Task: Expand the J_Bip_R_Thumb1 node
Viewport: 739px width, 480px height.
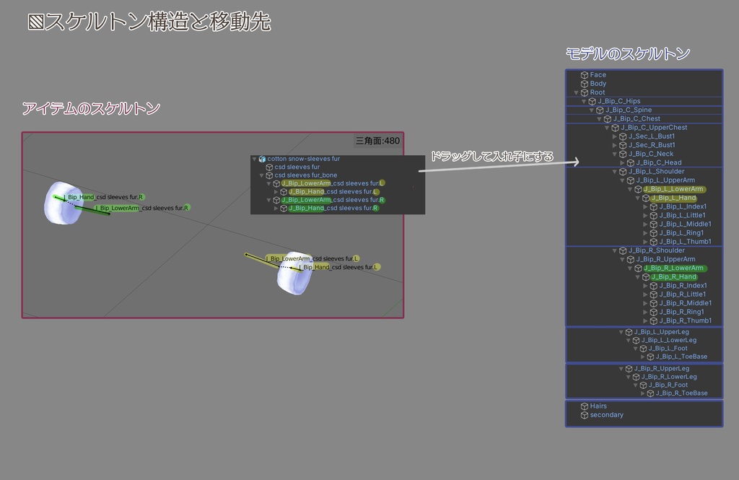Action: (x=646, y=321)
